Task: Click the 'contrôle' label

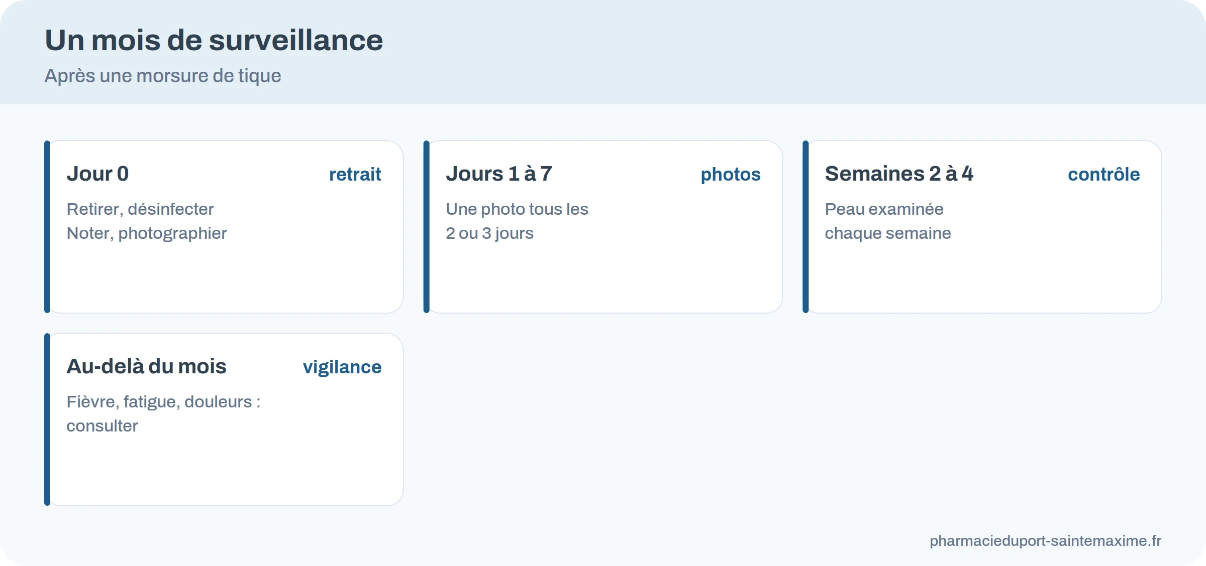Action: pos(1103,174)
